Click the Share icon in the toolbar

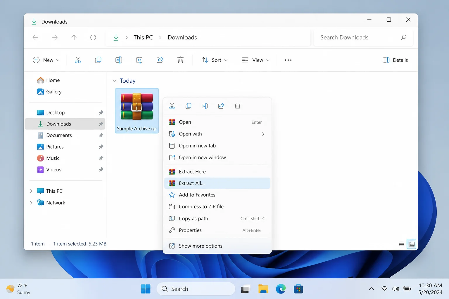[160, 60]
